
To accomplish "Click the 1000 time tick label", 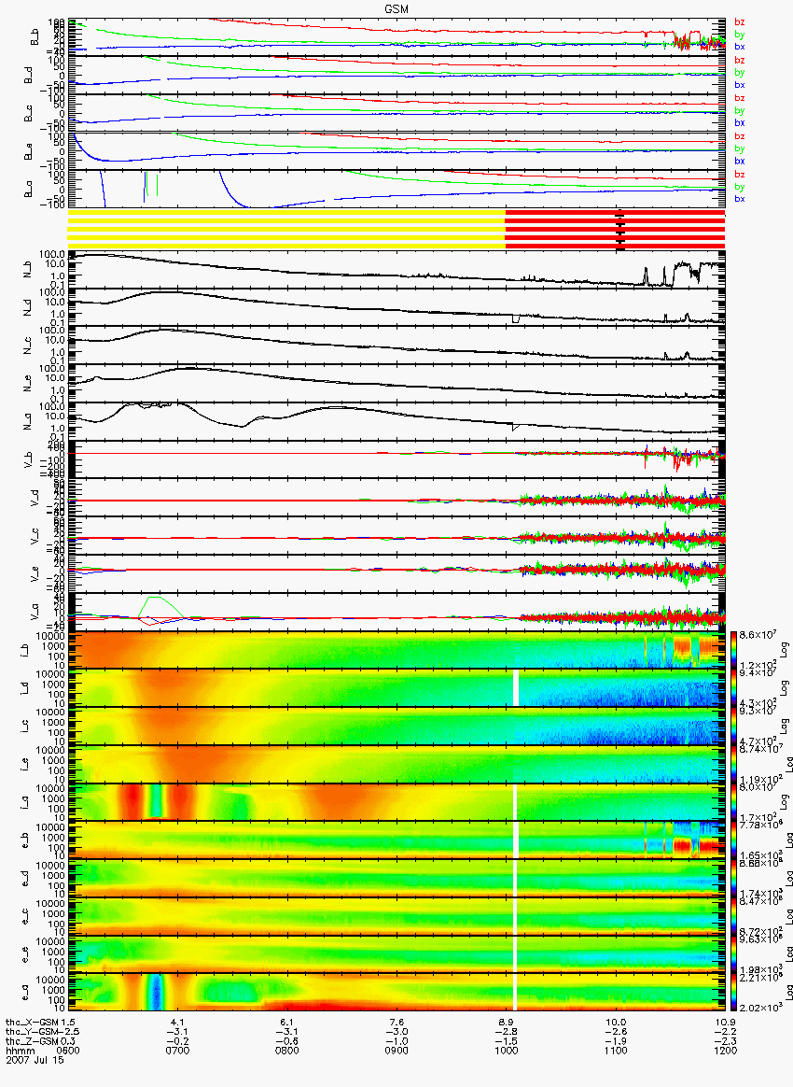I will pyautogui.click(x=506, y=1051).
